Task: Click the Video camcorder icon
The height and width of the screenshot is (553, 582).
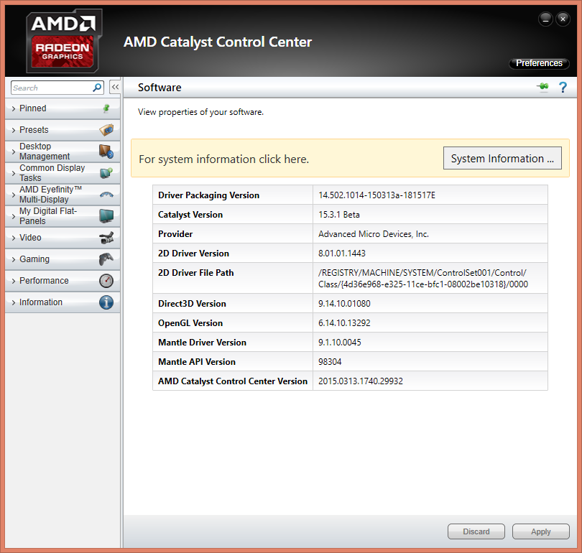Action: point(106,238)
